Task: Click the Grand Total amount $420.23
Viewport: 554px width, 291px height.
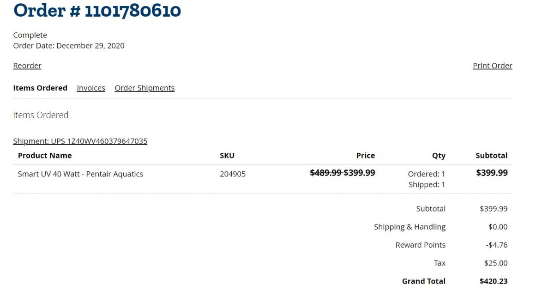Action: 494,281
